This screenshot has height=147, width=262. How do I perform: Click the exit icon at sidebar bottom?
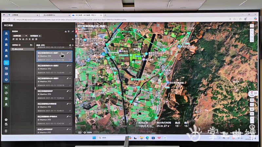[6, 131]
